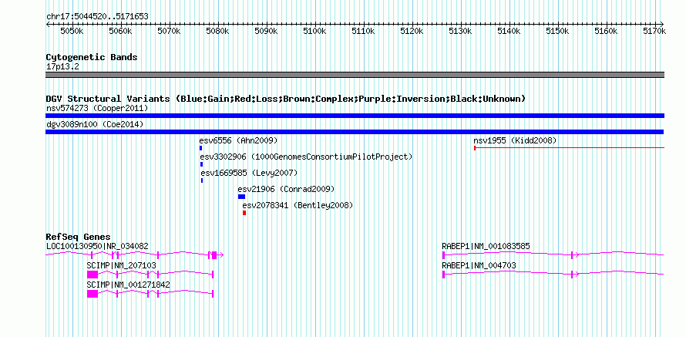
Task: Click the grey 17p13.2 cytogenetic band bar
Action: click(355, 75)
